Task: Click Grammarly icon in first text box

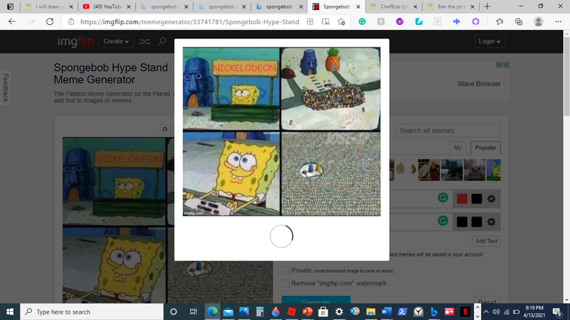Action: coord(442,198)
